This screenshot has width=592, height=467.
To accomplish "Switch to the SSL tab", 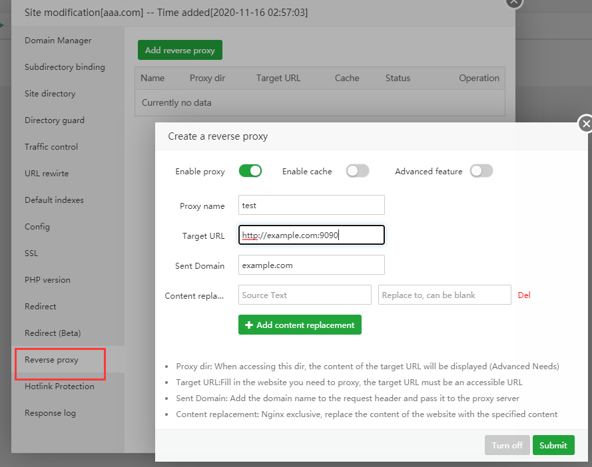I will coord(31,253).
